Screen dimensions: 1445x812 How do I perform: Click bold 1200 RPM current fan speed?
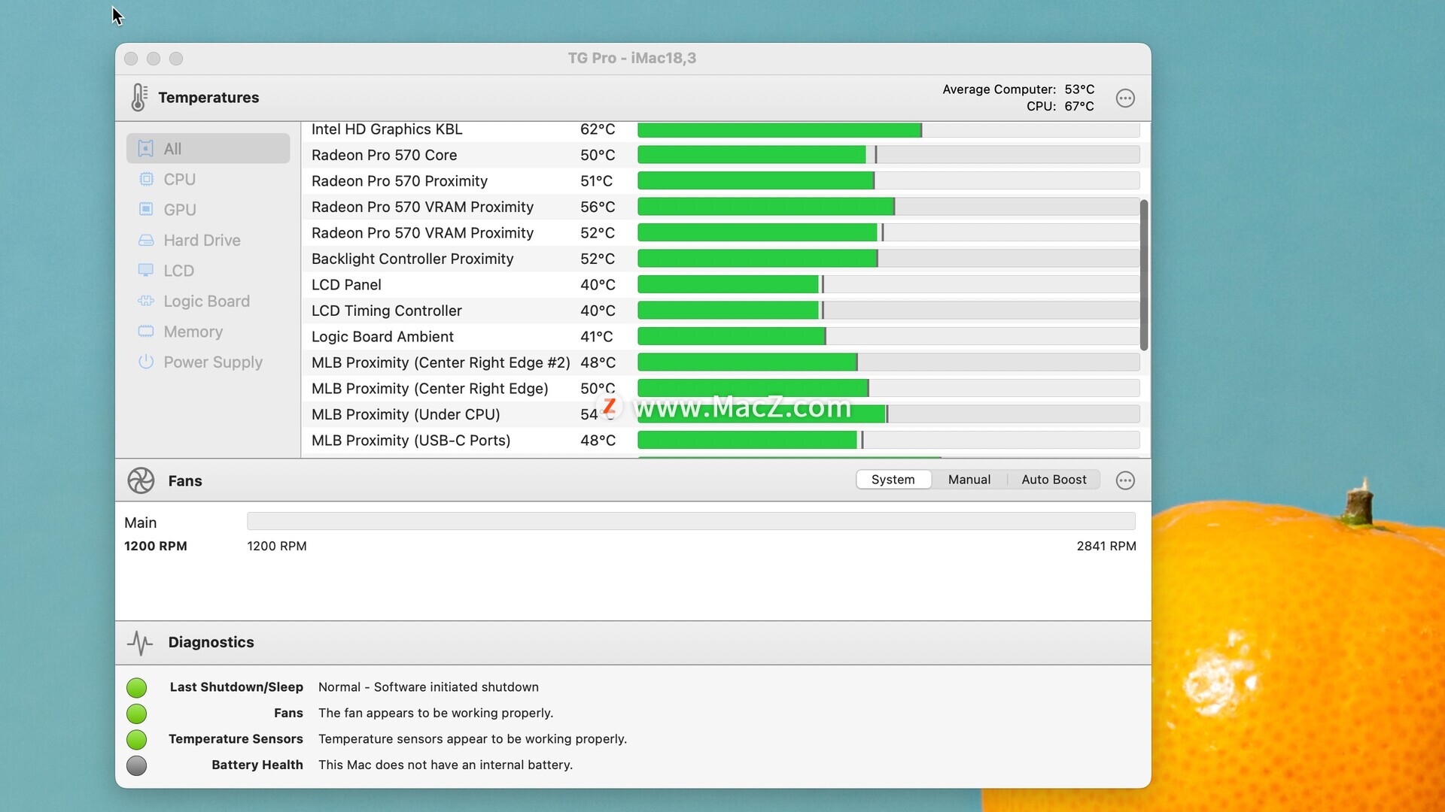156,546
